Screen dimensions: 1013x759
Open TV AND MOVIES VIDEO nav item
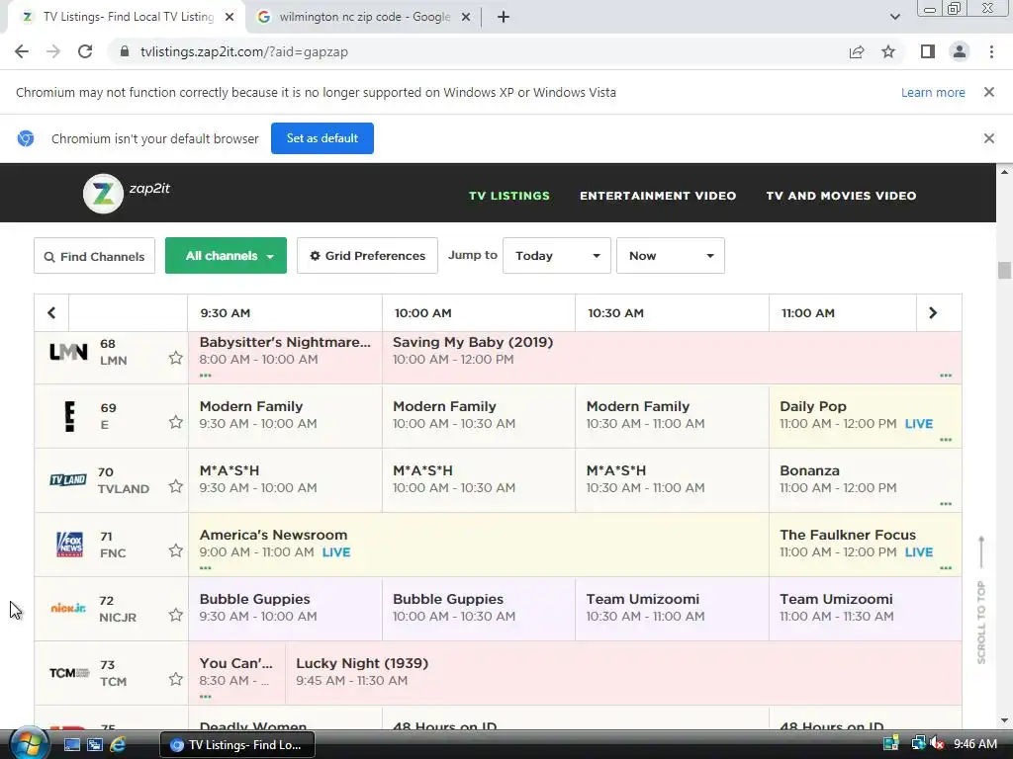[841, 196]
